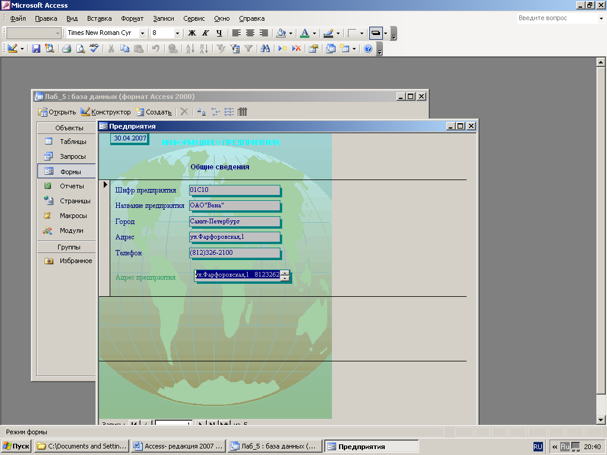Click the Save icon in the toolbar

pyautogui.click(x=36, y=49)
